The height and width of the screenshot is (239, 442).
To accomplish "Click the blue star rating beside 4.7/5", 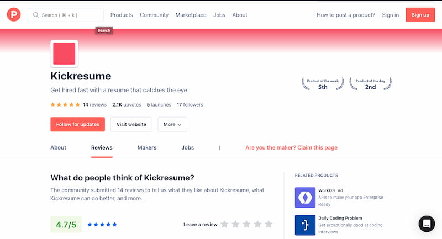I will [x=102, y=224].
